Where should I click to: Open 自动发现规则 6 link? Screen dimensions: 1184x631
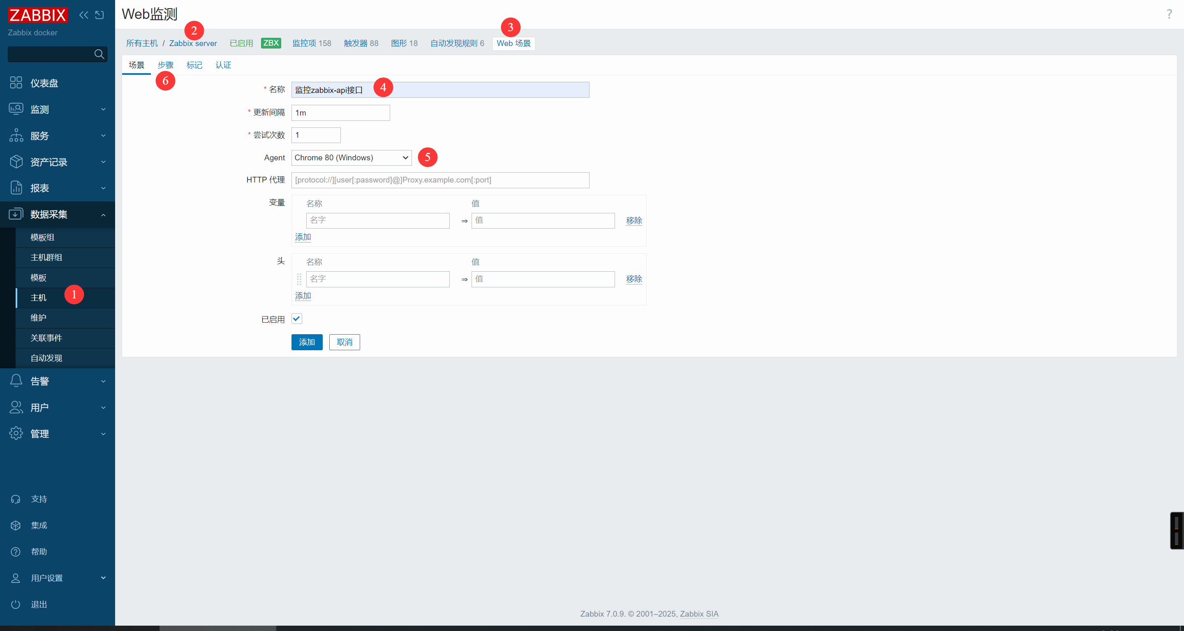pos(457,43)
